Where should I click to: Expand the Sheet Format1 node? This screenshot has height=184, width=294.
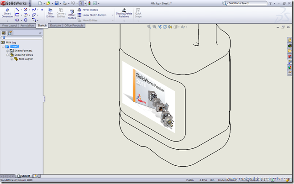pyautogui.click(x=7, y=51)
